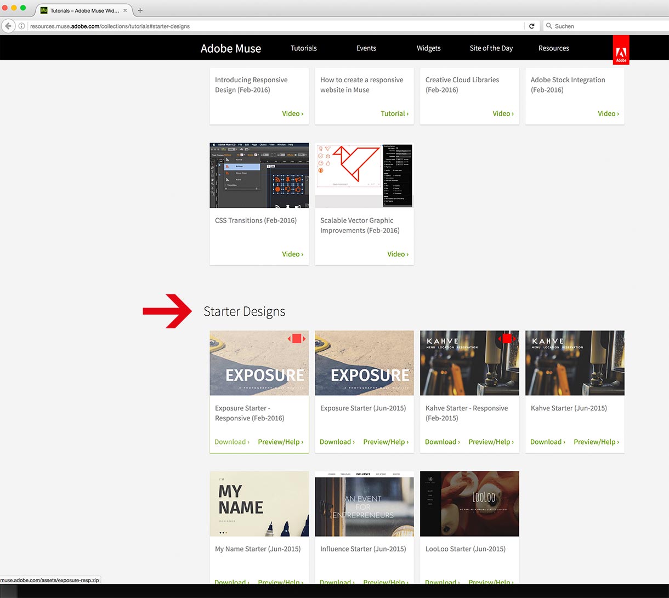Click the Scalable Vector Graphic thumbnail

point(364,175)
